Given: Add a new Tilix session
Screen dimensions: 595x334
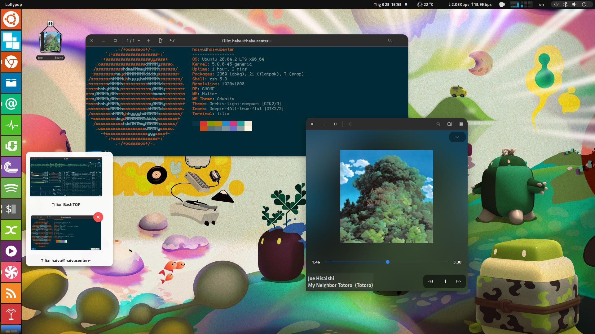Looking at the screenshot, I should (148, 41).
